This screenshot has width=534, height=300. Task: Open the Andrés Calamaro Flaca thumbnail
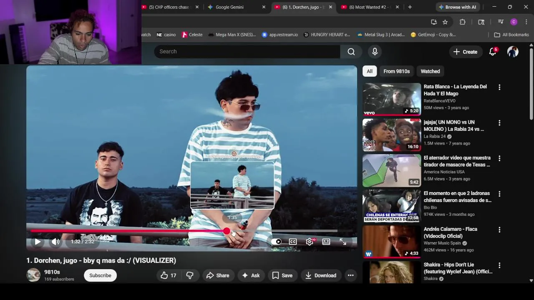click(x=392, y=242)
